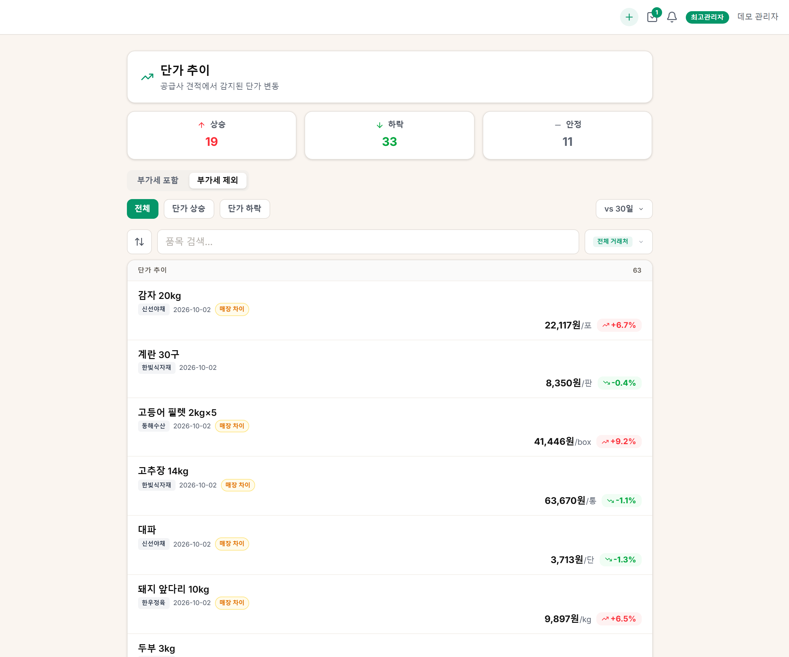Click the trend line icon beside 단가 추이

tap(147, 77)
